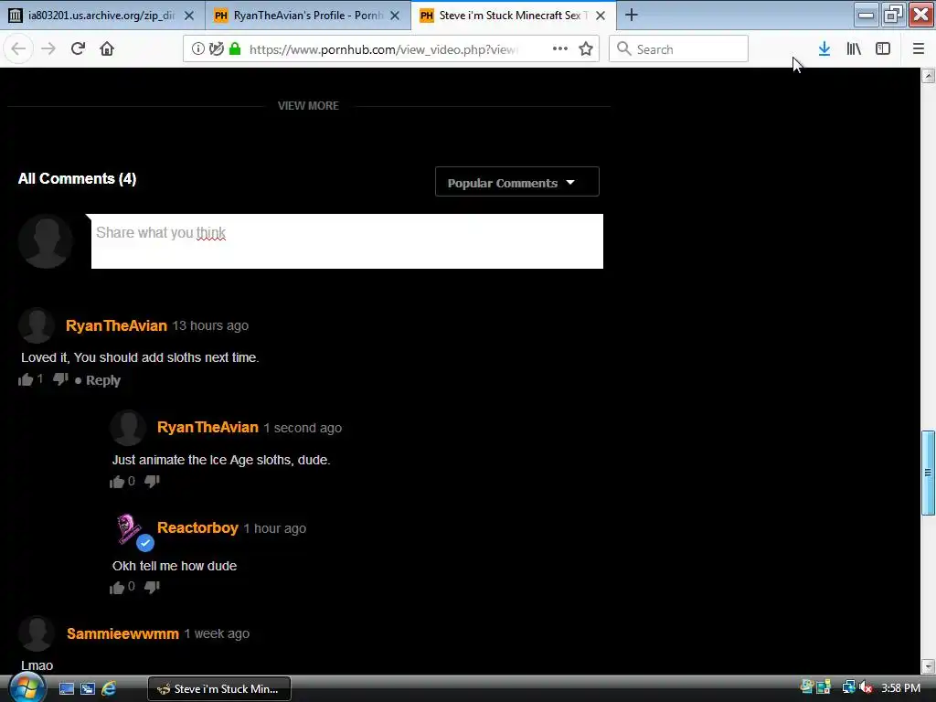Click the browser Back arrow button
The image size is (936, 702).
[x=18, y=49]
